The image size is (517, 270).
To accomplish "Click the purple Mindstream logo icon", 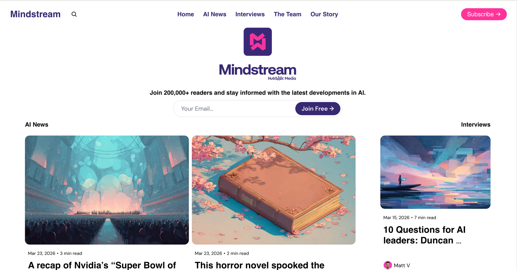I will [x=257, y=42].
